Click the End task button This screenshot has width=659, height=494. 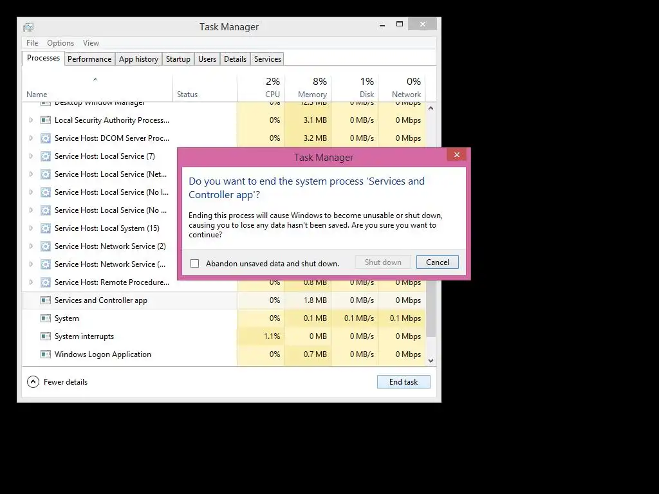[x=404, y=382]
